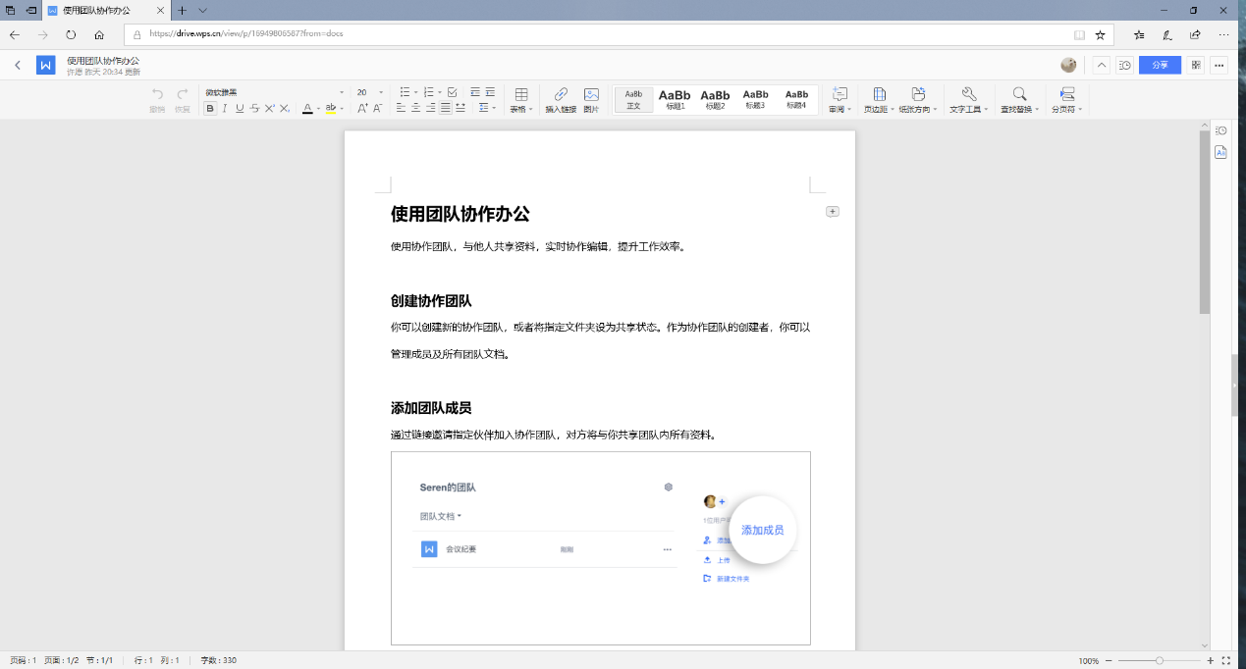Switch to the 使用团队协作办公 browser tab
Viewport: 1246px width, 669px height.
tap(96, 10)
